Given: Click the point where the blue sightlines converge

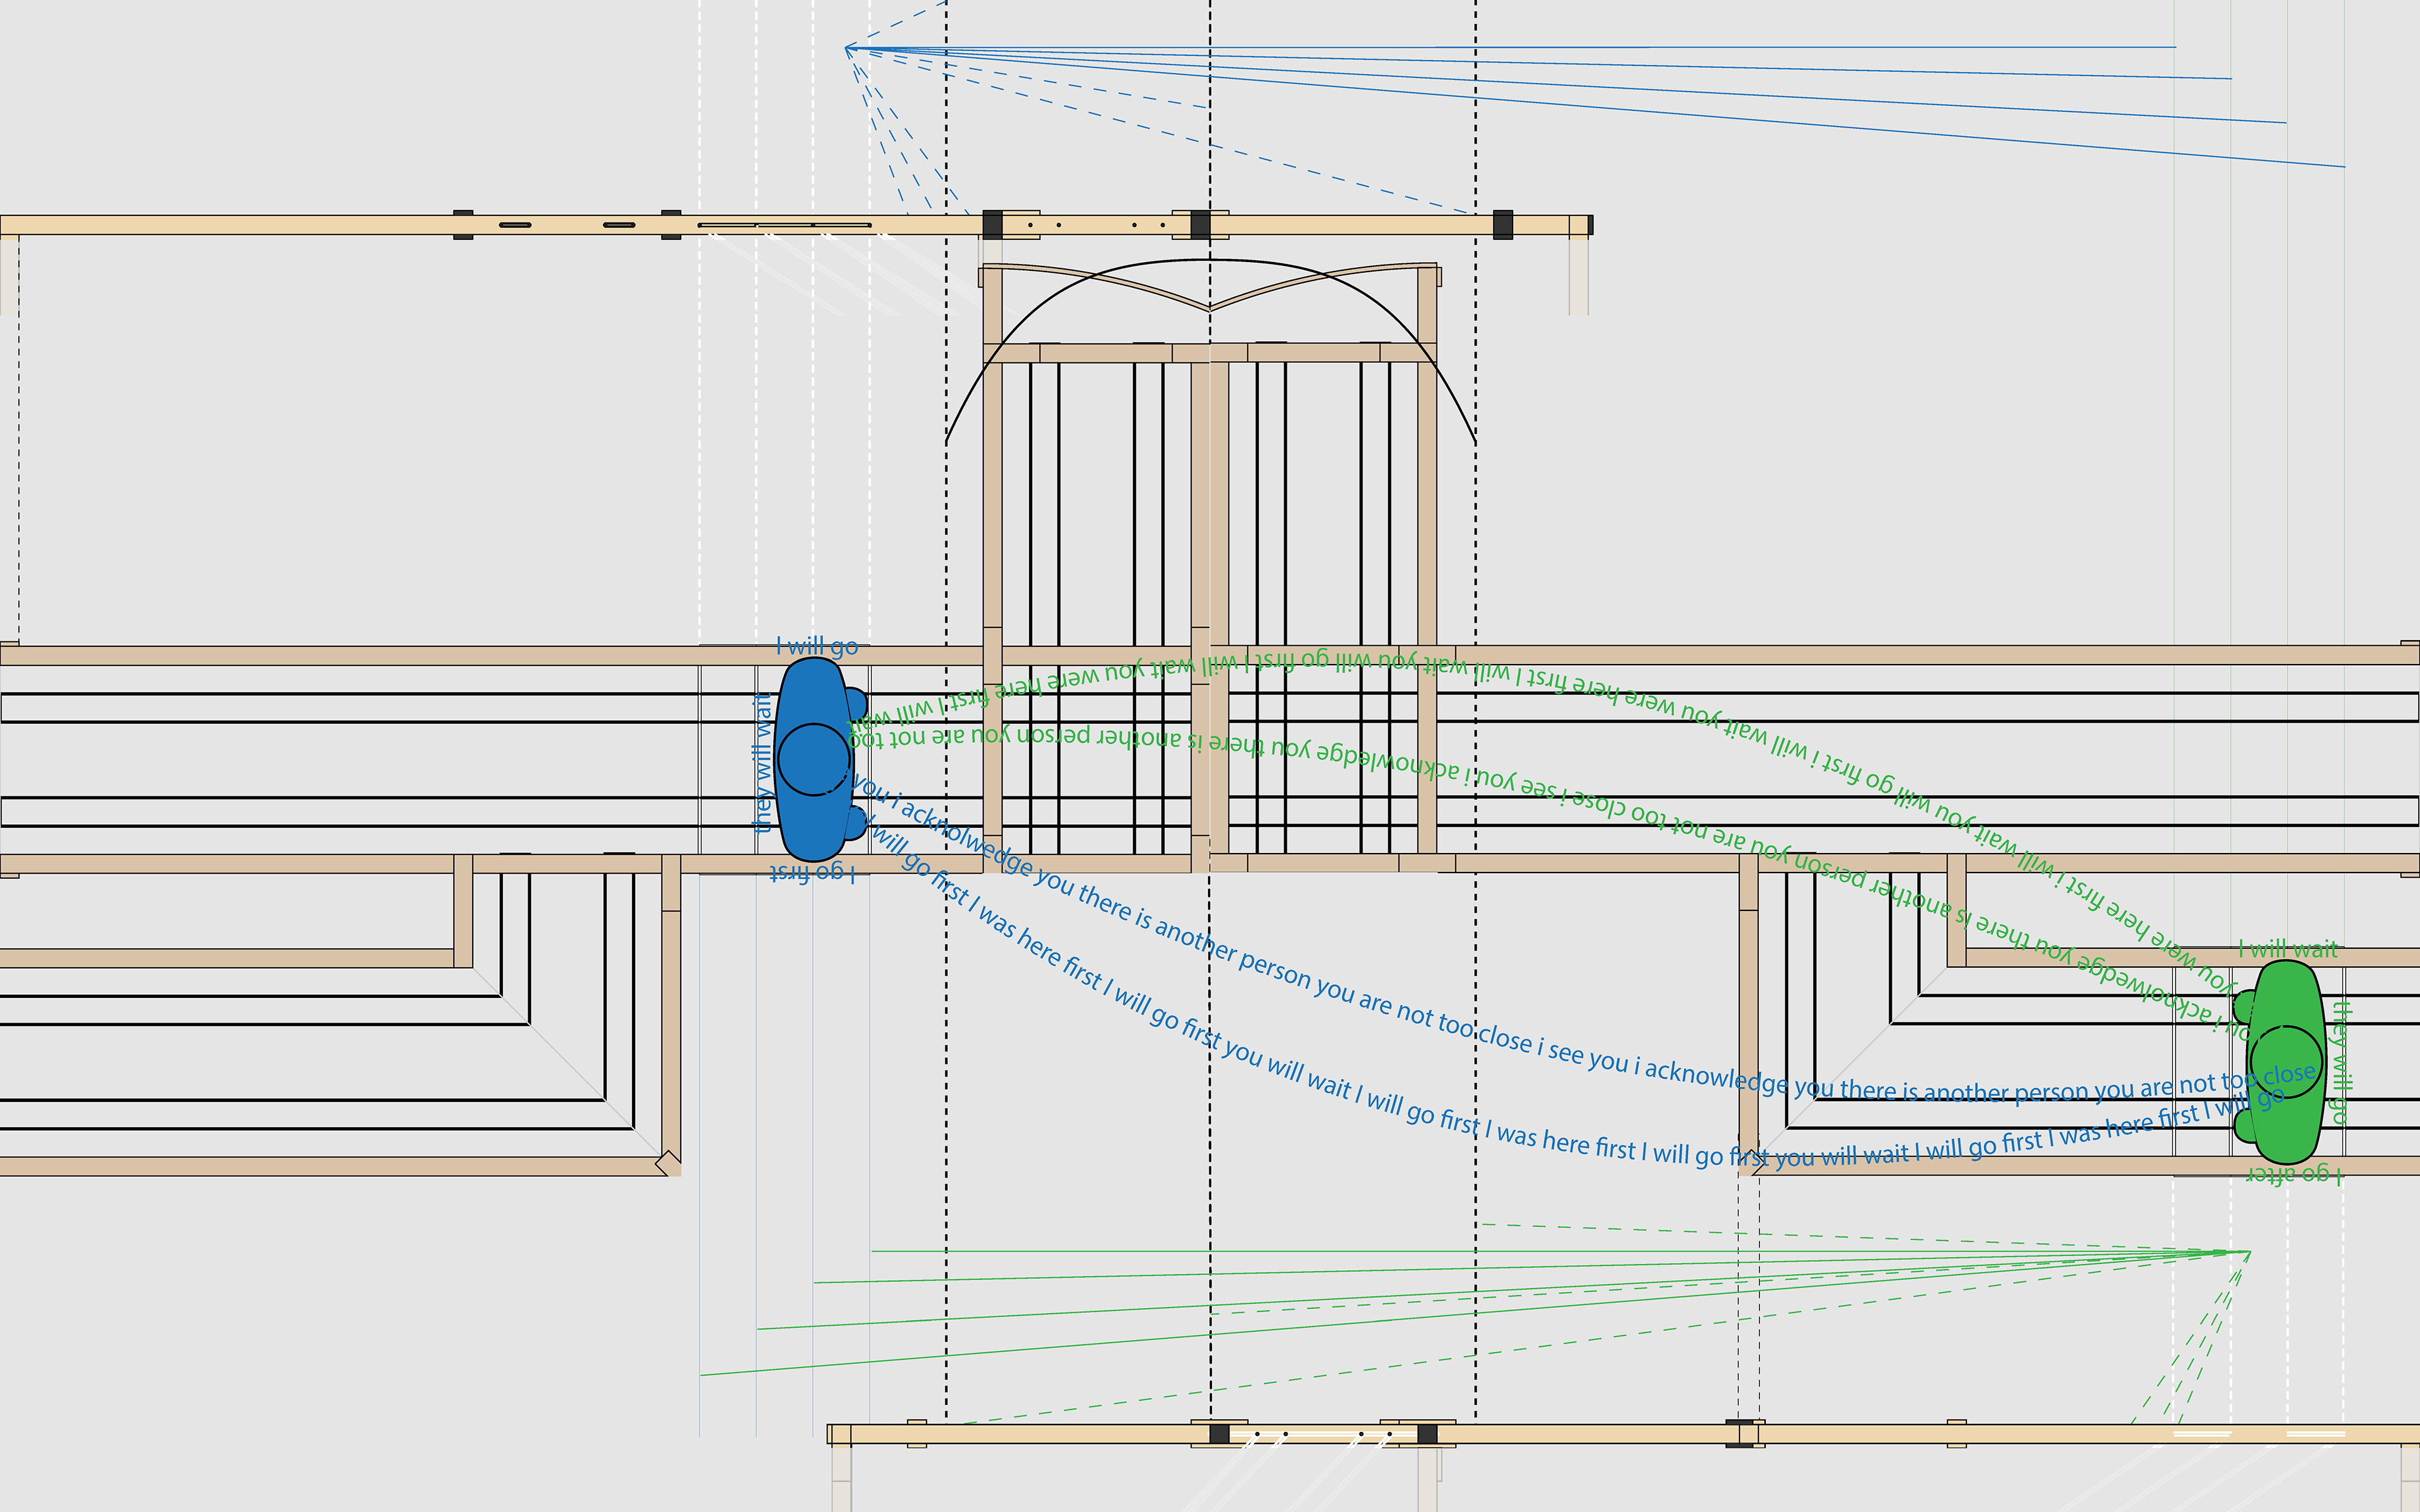Looking at the screenshot, I should (x=846, y=47).
